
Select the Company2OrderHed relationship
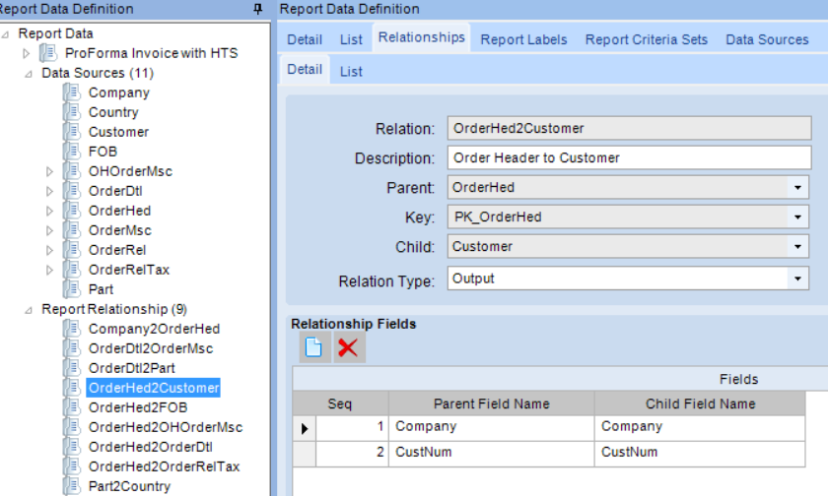click(x=154, y=329)
